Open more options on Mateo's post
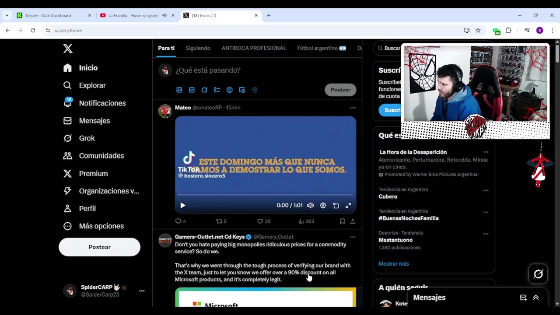Screen dimensions: 560x315 [353, 108]
